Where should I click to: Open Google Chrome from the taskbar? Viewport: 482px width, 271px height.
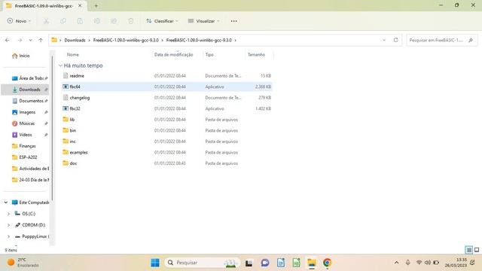[x=327, y=263]
